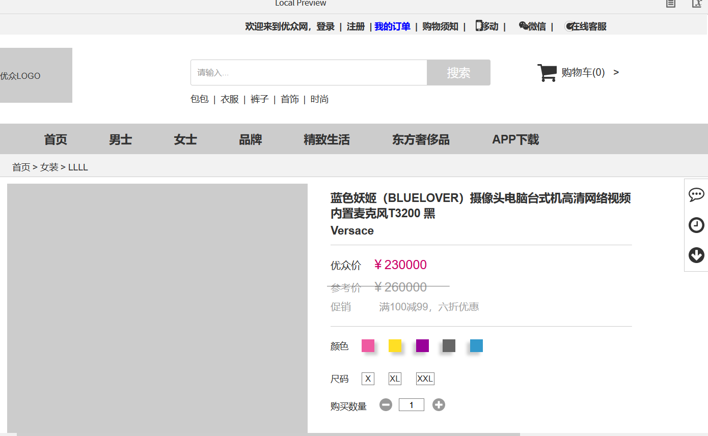This screenshot has width=708, height=436.
Task: Select size XXL option
Action: [425, 379]
